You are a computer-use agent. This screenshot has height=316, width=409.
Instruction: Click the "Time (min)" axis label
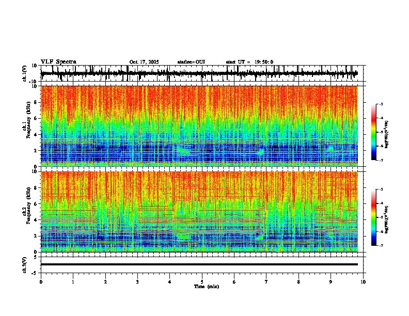coord(207,287)
